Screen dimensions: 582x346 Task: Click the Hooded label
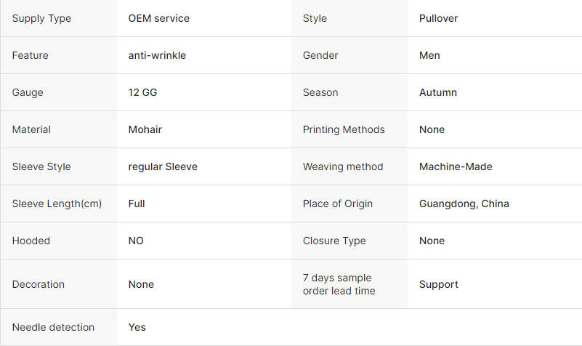pyautogui.click(x=31, y=241)
